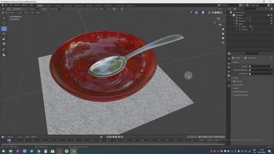Select the Scale tool
Screen dimensions: 274x154
click(x=4, y=39)
